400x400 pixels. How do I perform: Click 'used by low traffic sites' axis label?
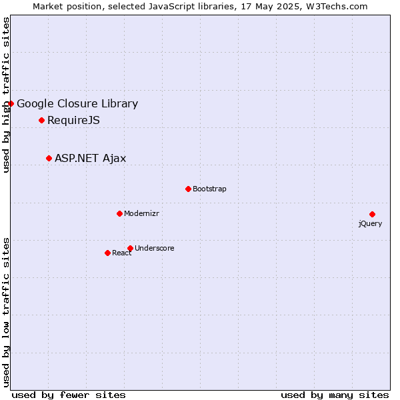coord(5,313)
